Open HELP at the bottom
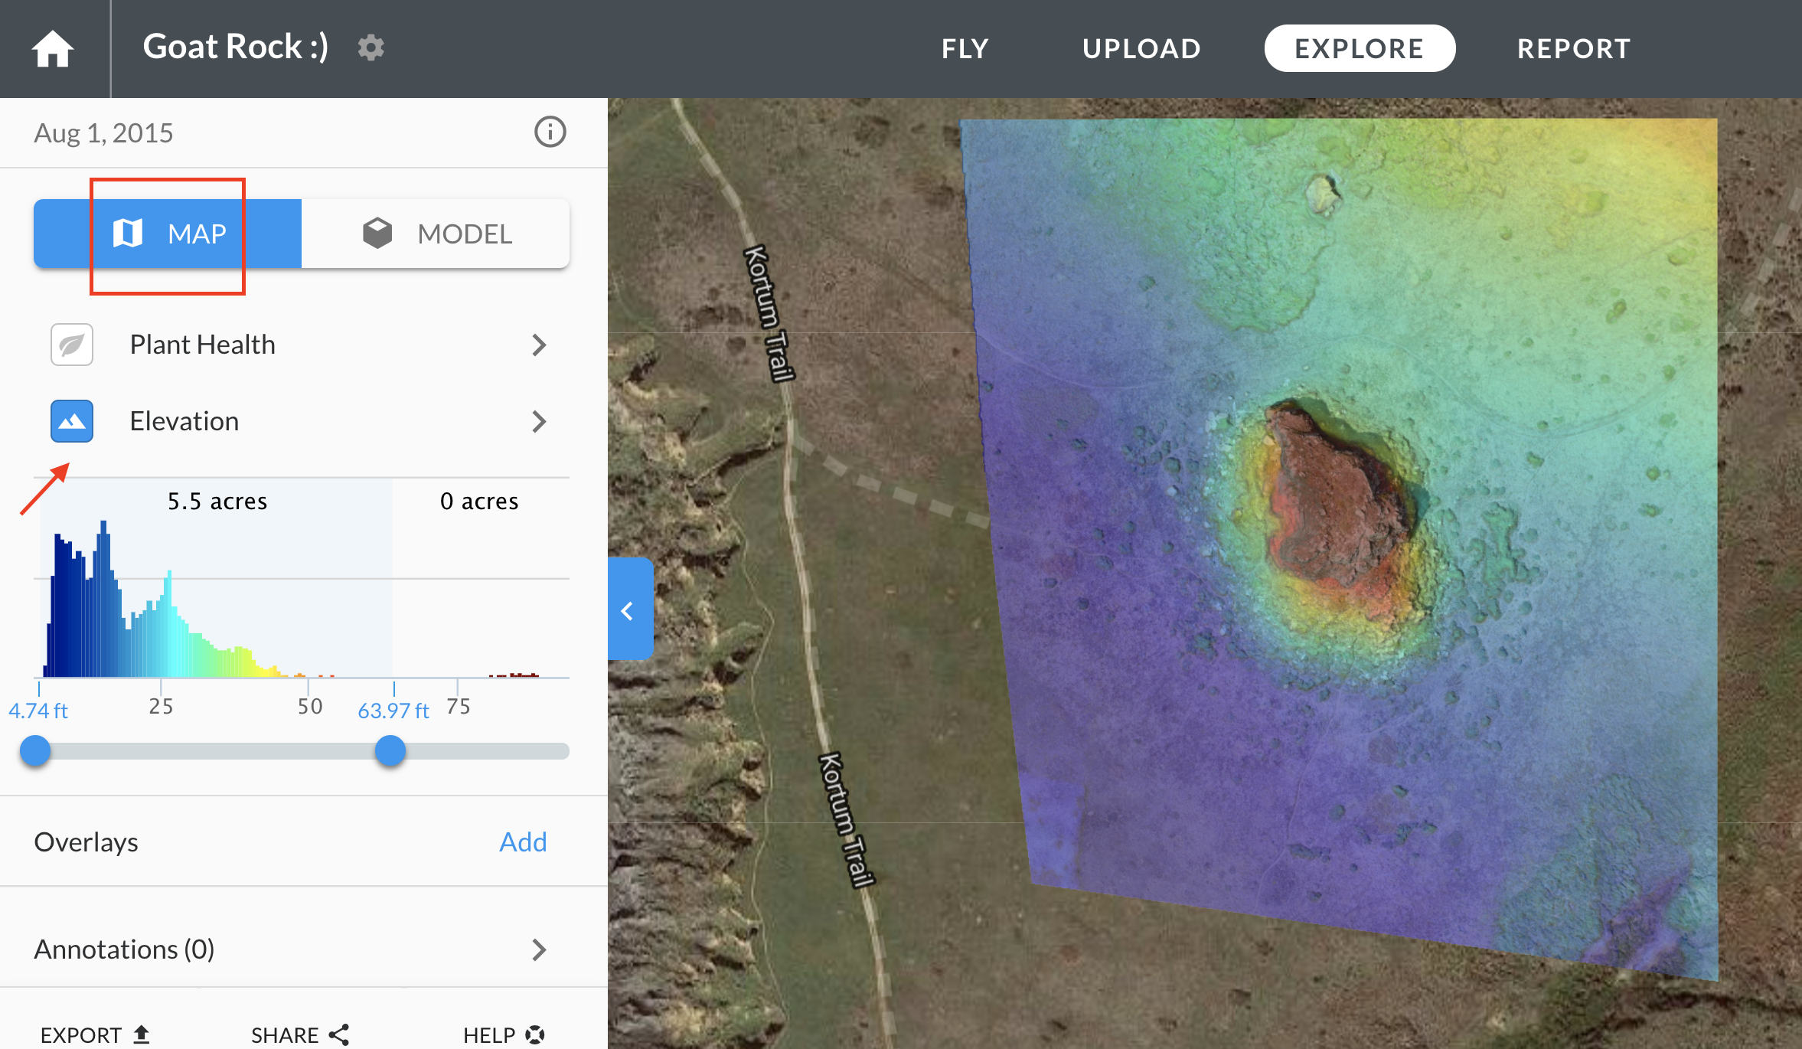1802x1049 pixels. (x=504, y=1034)
